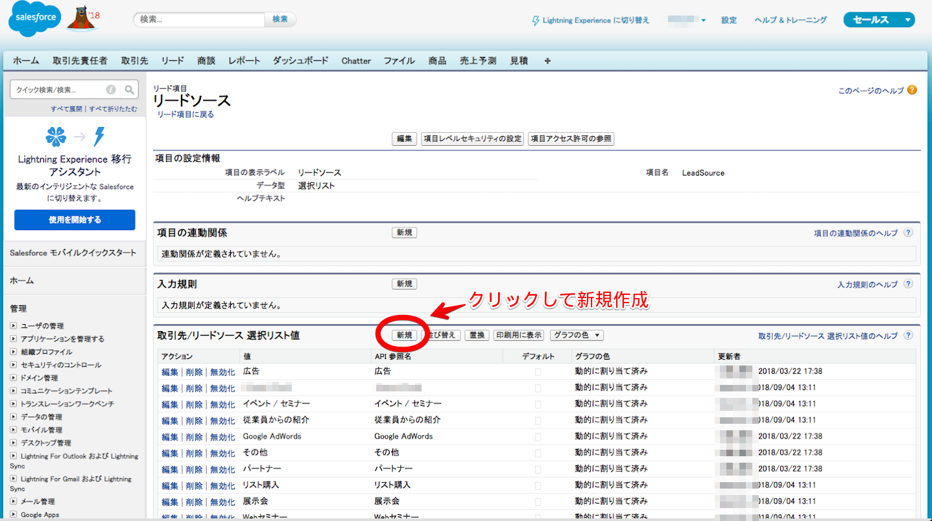Click the ホーム heading in the sidebar
932x521 pixels.
point(21,281)
